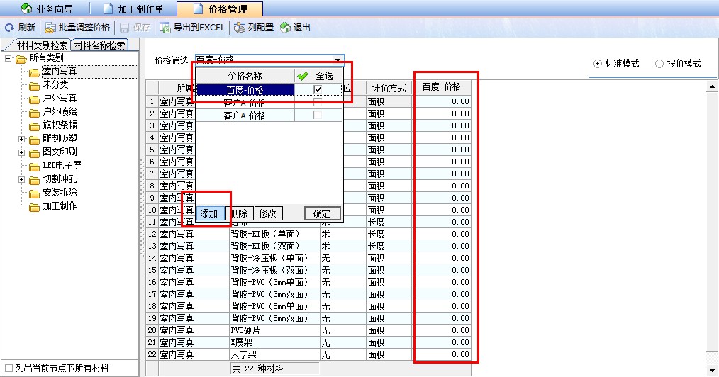Click the 确定 confirm button

[x=322, y=213]
